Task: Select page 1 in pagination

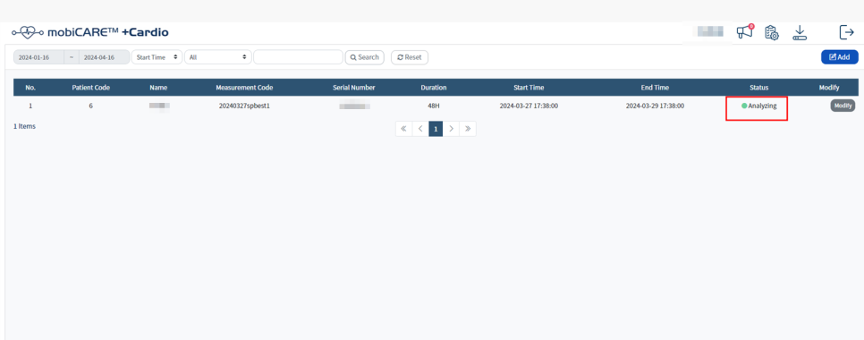Action: (436, 129)
